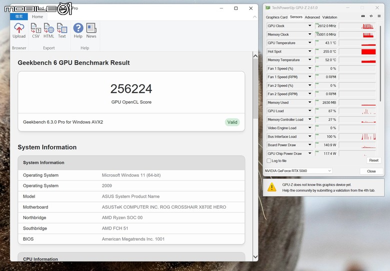Open the News icon in the ribbon
The width and height of the screenshot is (390, 271).
pos(91,28)
